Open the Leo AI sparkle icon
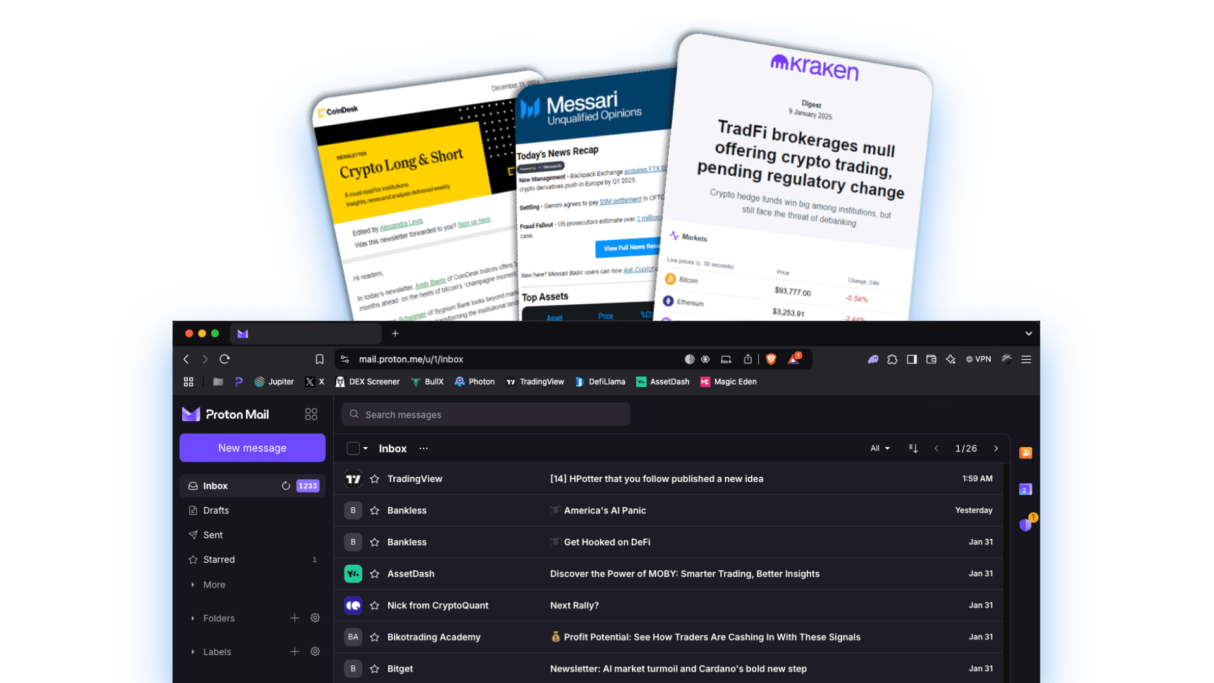Screen dimensions: 1214x683 [x=950, y=359]
